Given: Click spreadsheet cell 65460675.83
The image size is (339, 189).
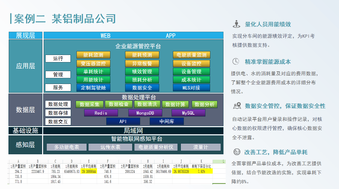Looking at the screenshot, I should coord(72,171).
